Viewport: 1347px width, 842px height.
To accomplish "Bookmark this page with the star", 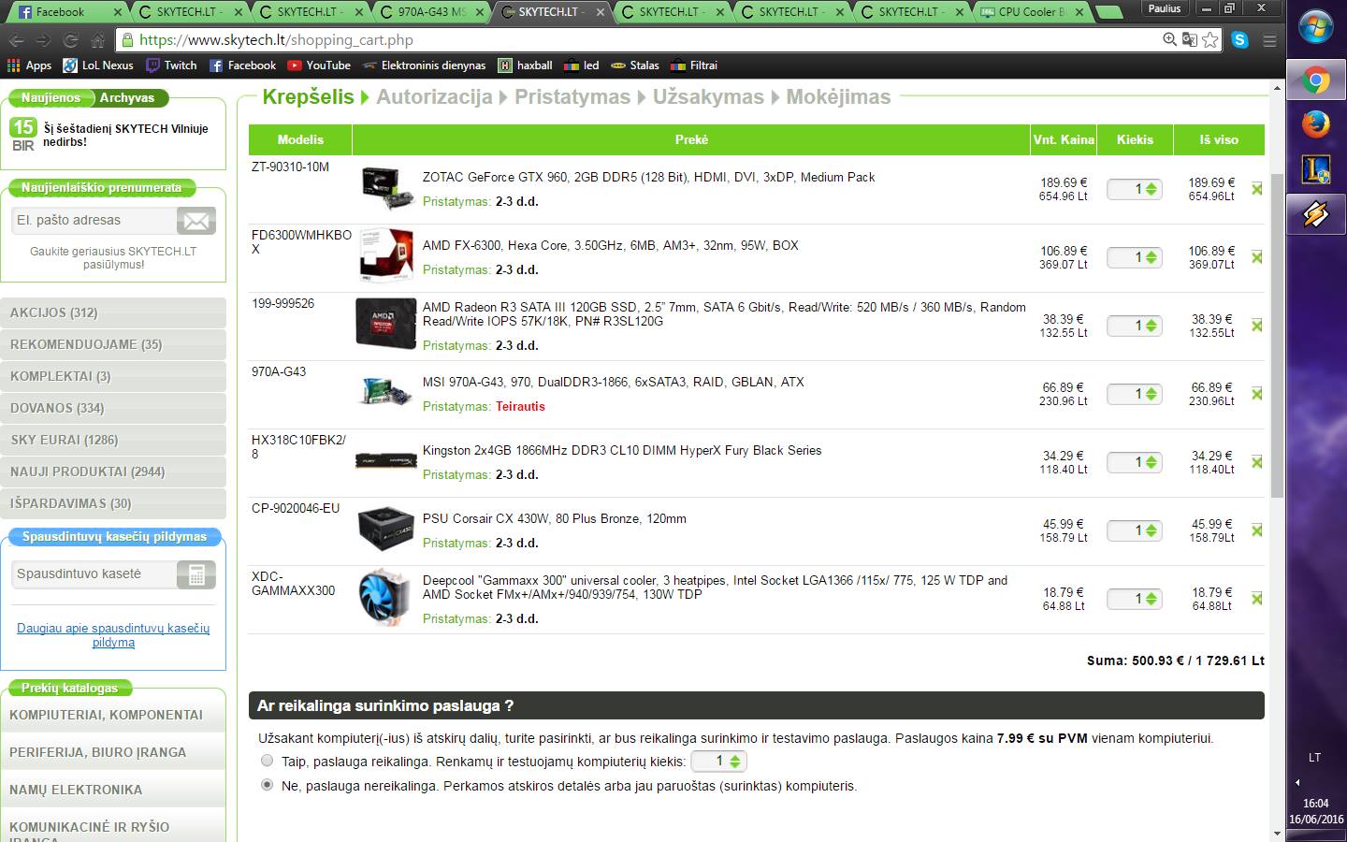I will coord(1210,39).
